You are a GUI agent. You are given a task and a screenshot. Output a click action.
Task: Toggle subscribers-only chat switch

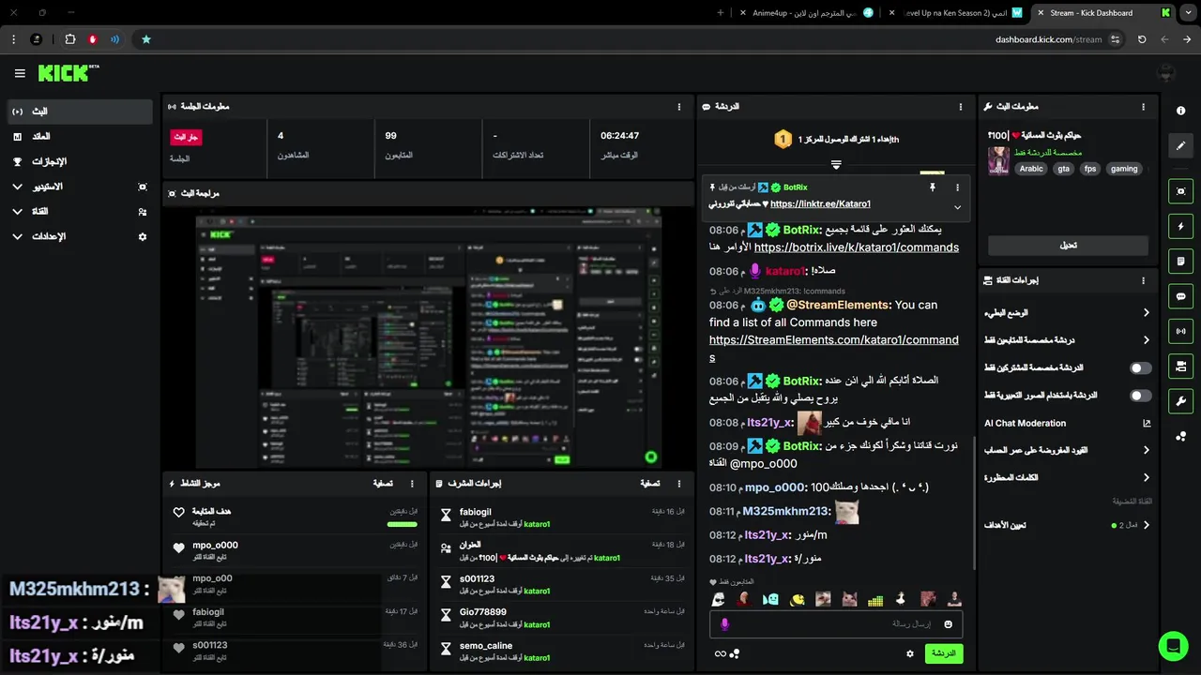[x=1141, y=368]
